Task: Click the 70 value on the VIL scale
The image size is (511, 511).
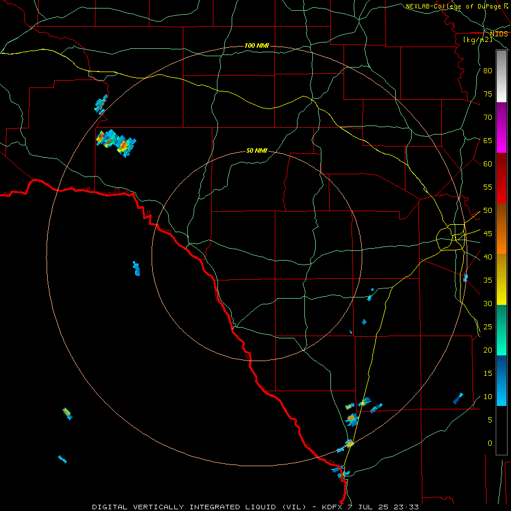Action: click(x=488, y=118)
